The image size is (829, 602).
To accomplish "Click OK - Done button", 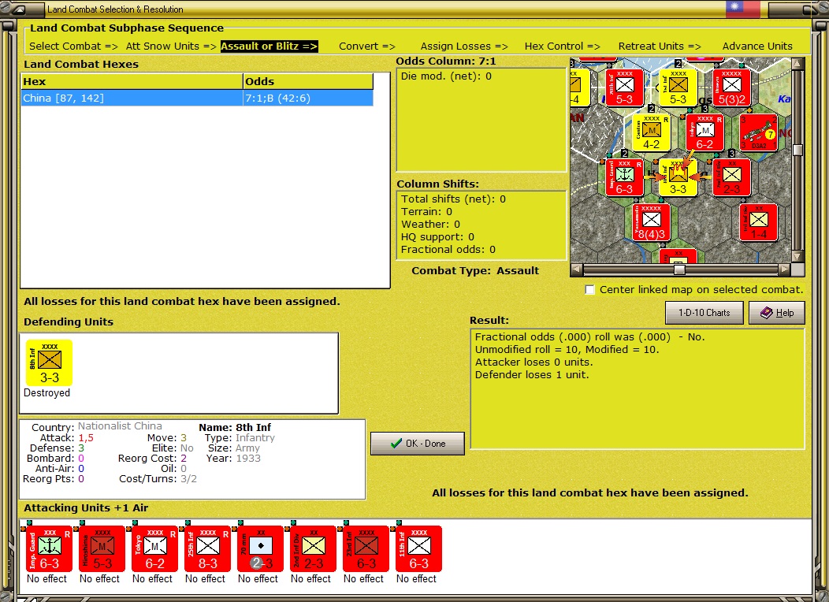I will click(418, 444).
